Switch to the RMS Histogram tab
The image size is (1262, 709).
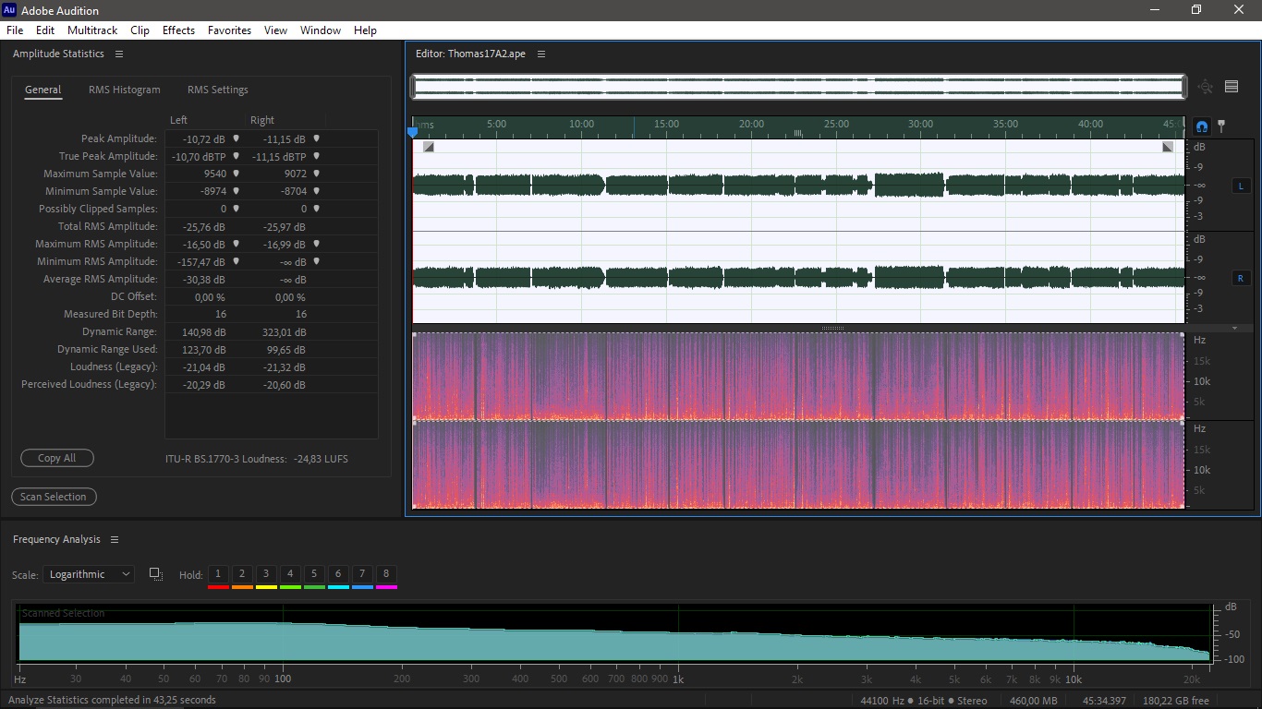coord(125,90)
